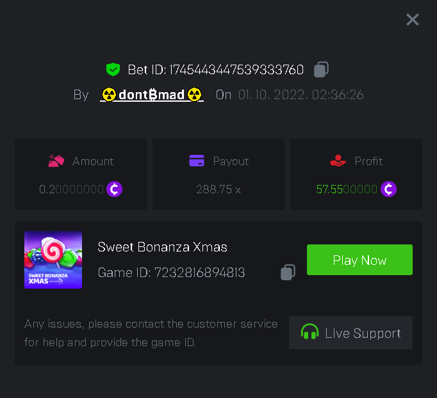Click the Amount dice icon
Image resolution: width=437 pixels, height=398 pixels.
(x=56, y=161)
